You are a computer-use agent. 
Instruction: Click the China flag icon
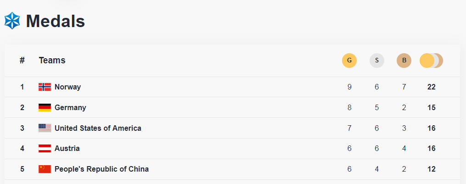[45, 169]
